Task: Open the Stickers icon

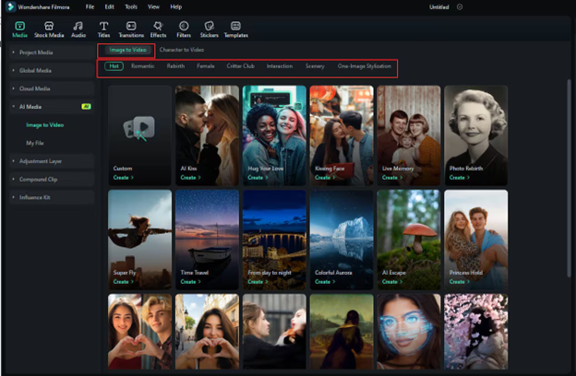Action: click(209, 28)
